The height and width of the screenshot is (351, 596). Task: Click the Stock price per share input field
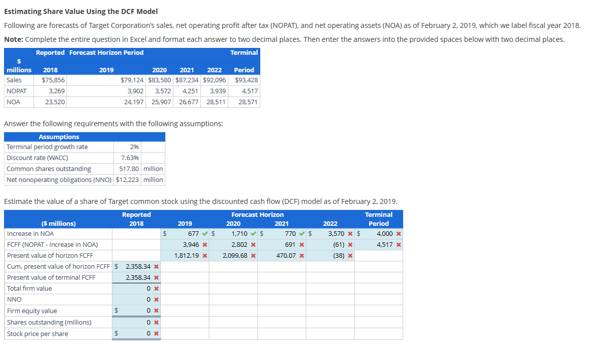point(136,334)
